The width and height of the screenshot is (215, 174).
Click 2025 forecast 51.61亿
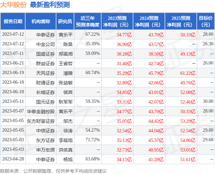point(188,159)
